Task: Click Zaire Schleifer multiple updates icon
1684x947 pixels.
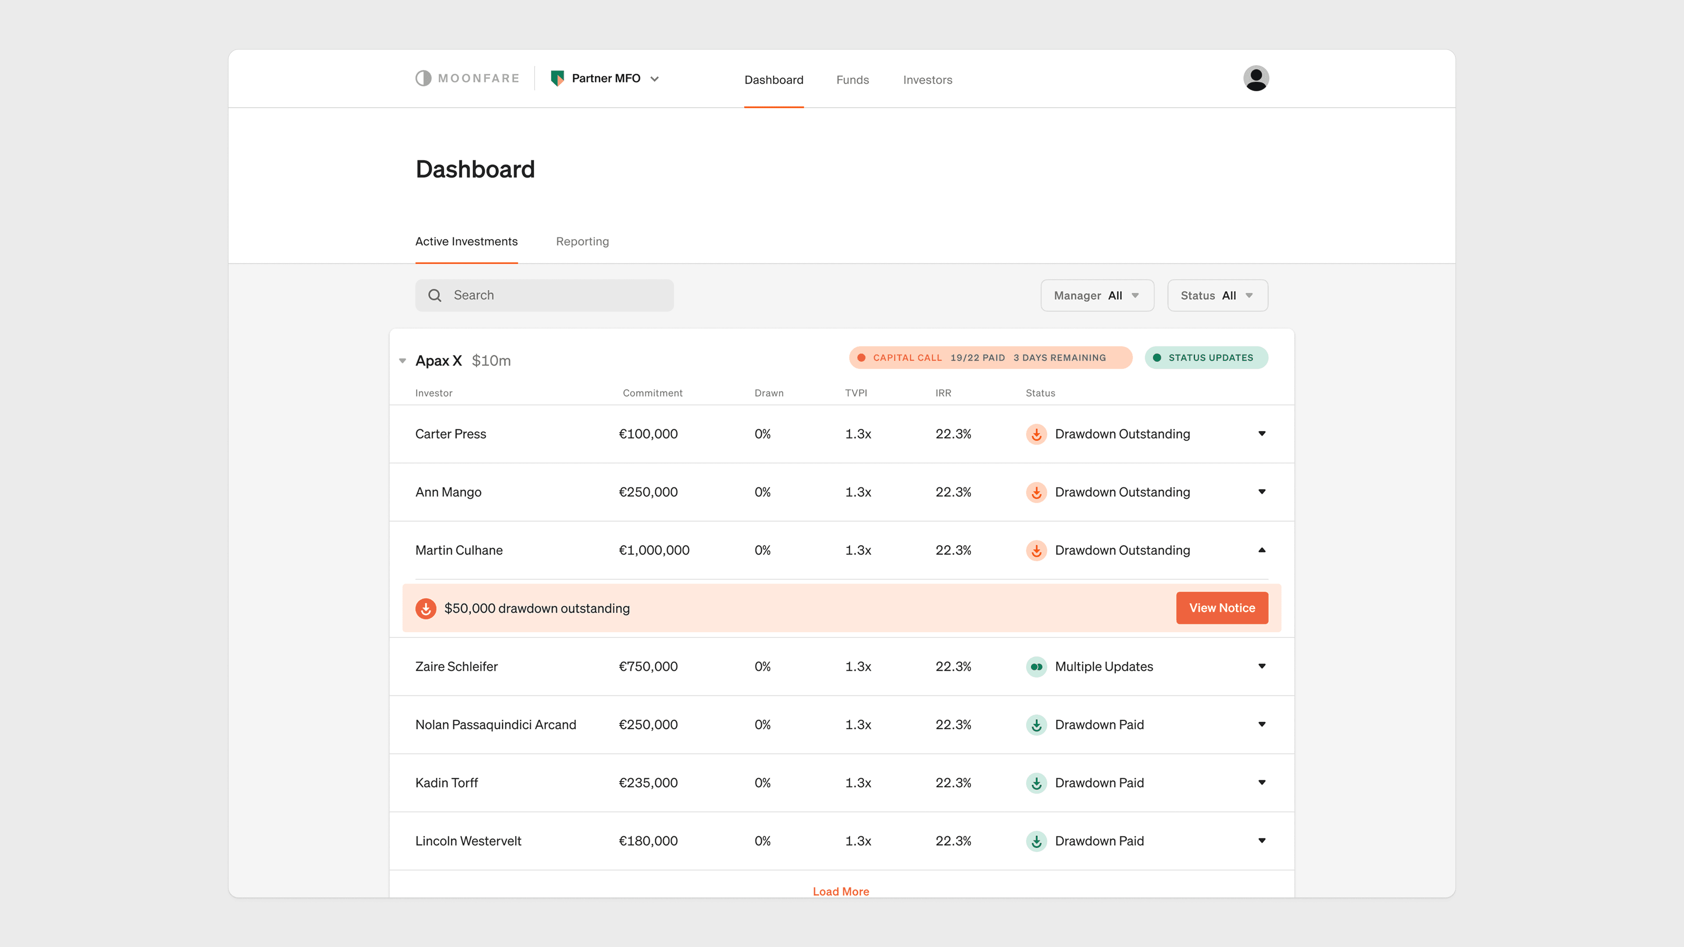Action: [x=1036, y=666]
